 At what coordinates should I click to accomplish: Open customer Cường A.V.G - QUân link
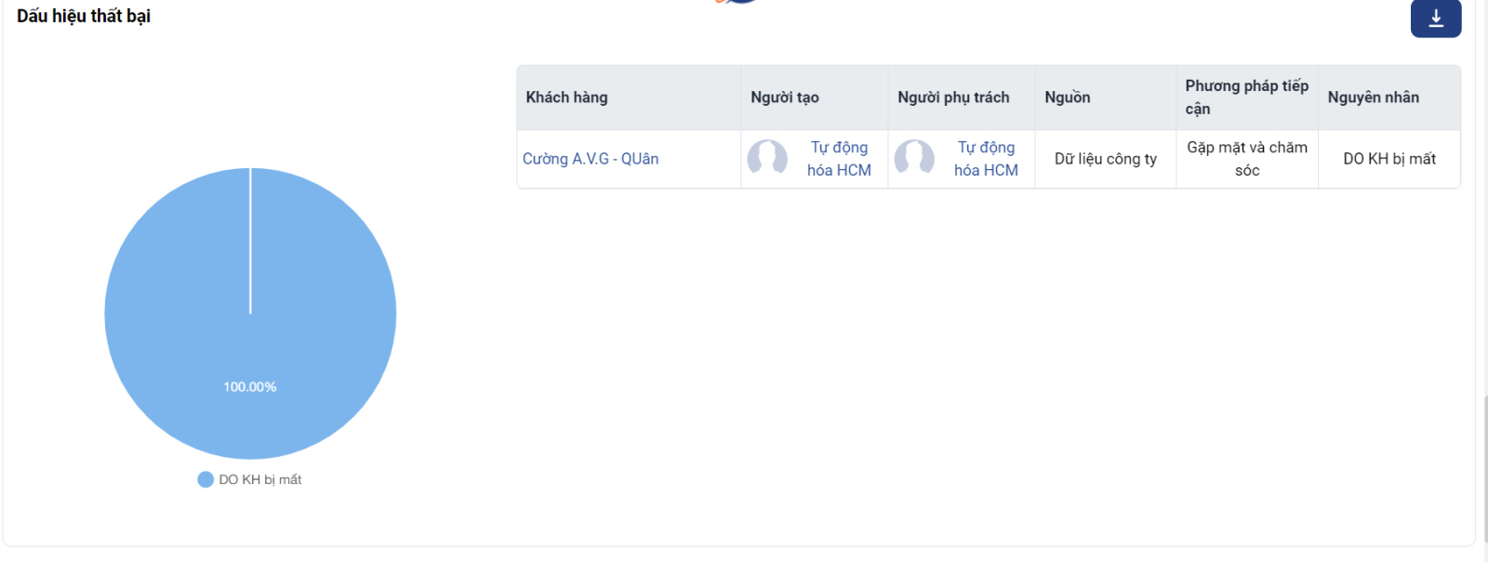[591, 159]
